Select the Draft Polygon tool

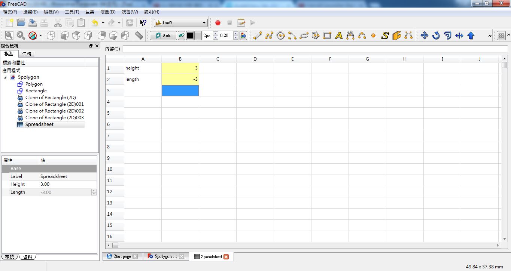pyautogui.click(x=315, y=35)
